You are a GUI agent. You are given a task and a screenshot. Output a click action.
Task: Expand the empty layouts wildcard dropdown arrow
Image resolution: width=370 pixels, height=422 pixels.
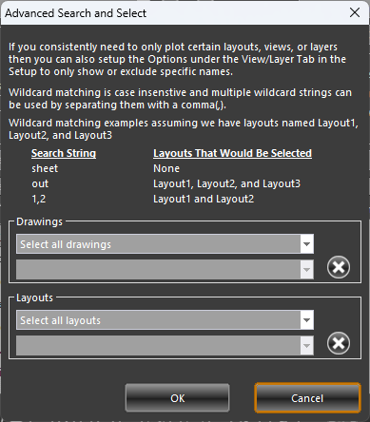pos(306,346)
